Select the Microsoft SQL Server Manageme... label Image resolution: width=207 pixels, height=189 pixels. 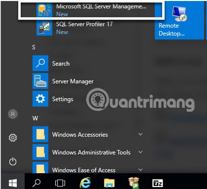click(101, 6)
